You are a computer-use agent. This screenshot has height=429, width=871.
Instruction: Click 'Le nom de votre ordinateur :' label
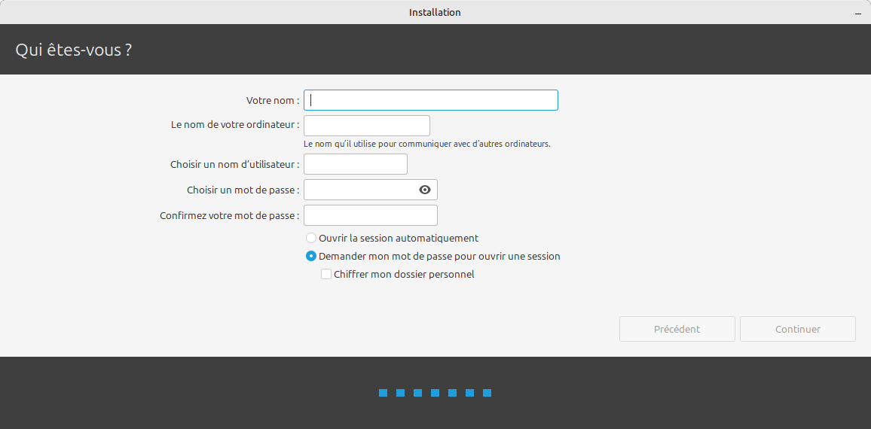(x=236, y=125)
